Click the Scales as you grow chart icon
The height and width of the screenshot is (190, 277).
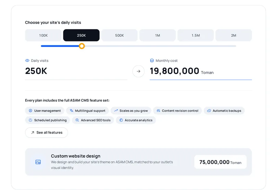point(116,111)
